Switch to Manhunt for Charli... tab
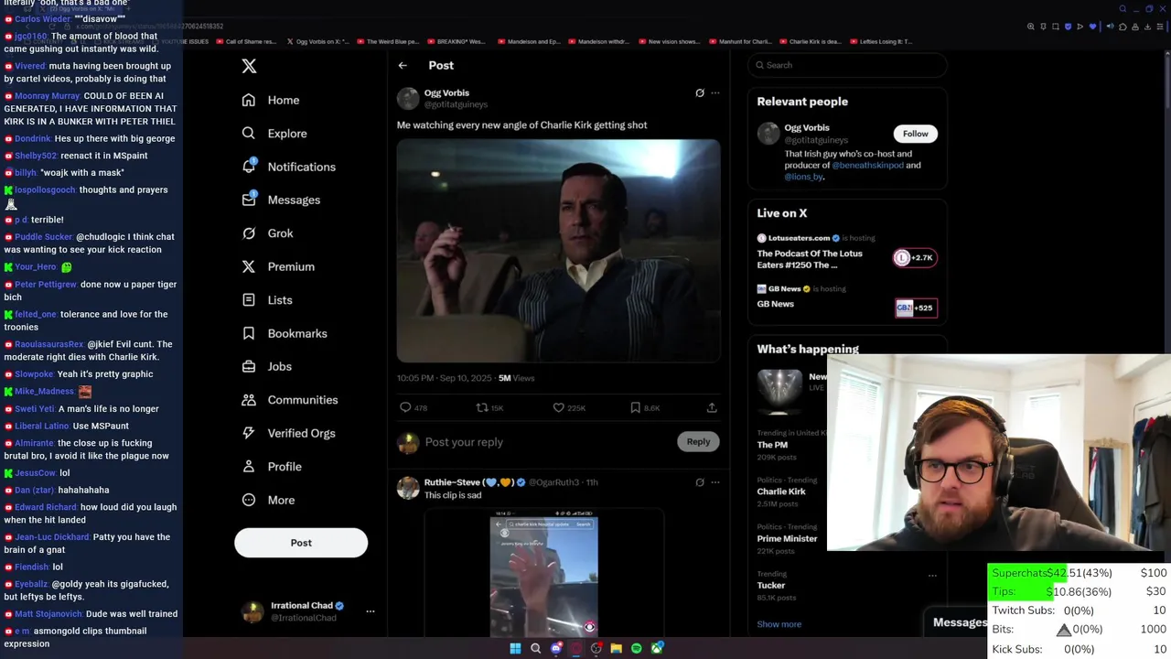 pos(740,41)
